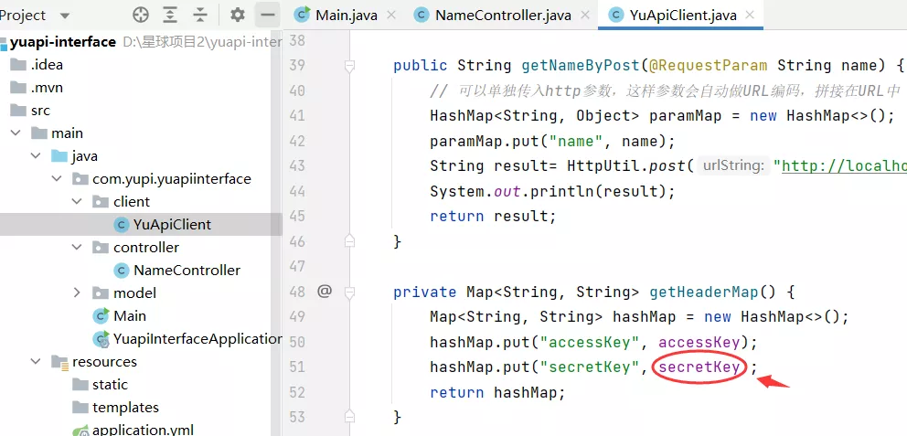907x436 pixels.
Task: Click line number 41 in the gutter
Action: 296,116
